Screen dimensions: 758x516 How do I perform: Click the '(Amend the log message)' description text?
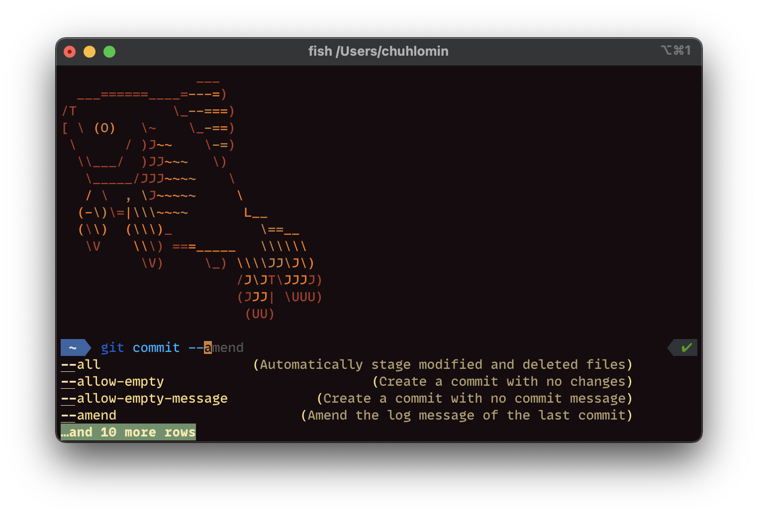(466, 415)
